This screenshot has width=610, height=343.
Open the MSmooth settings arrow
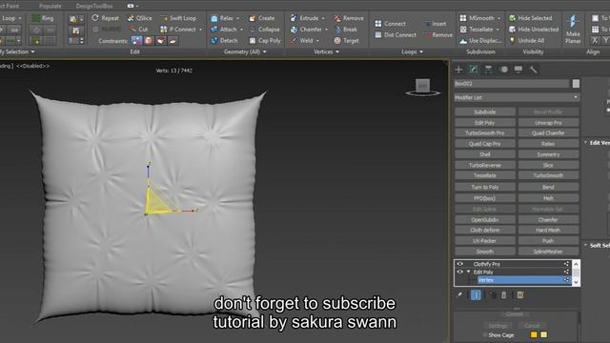tap(498, 18)
